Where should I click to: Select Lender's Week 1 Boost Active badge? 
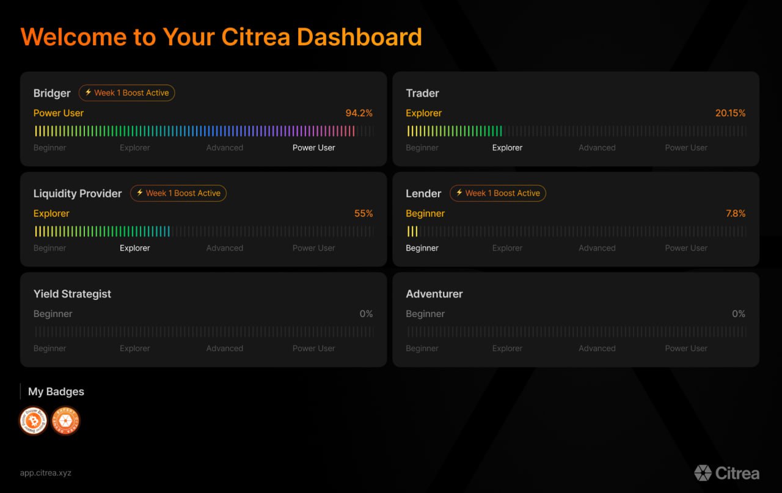(x=498, y=193)
